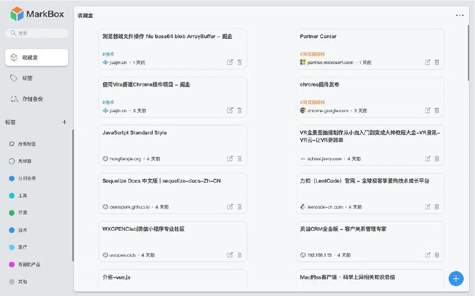Delete the Sequelize Docs 中文版 bookmark
The height and width of the screenshot is (296, 475).
tap(239, 206)
